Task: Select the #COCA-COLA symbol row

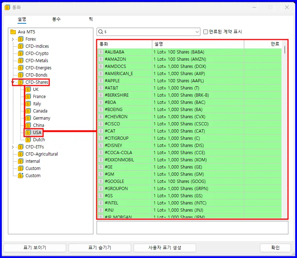Action: click(x=190, y=153)
